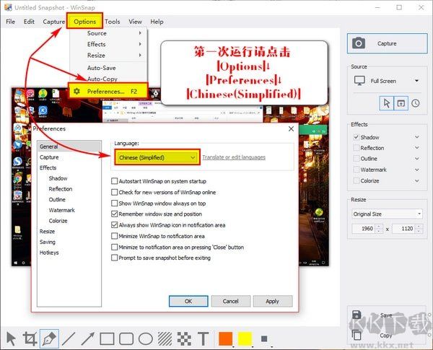This screenshot has width=433, height=350.
Task: Select the Rounded Rectangle tool
Action: [126, 338]
